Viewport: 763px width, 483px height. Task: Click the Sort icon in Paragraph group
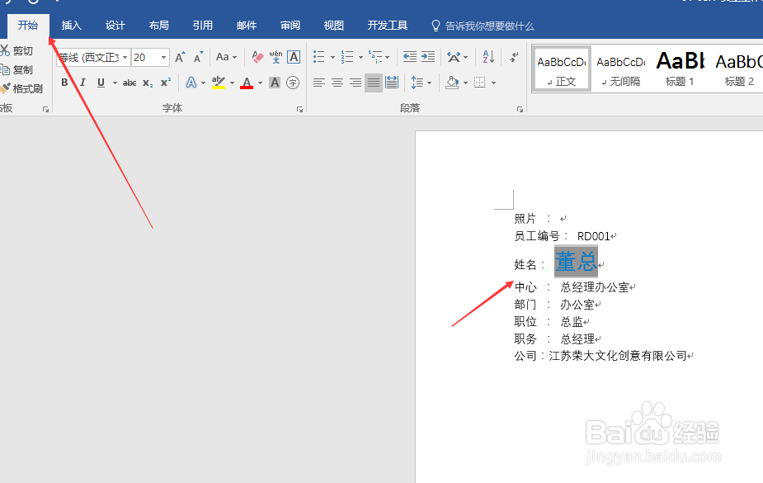[488, 57]
